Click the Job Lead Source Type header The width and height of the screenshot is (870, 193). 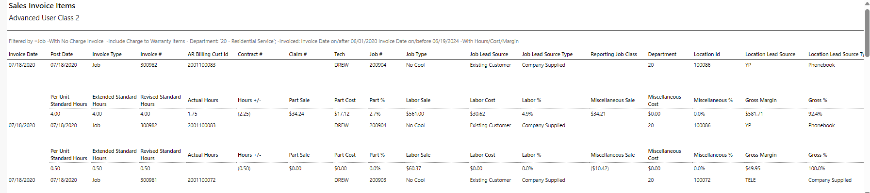click(547, 54)
